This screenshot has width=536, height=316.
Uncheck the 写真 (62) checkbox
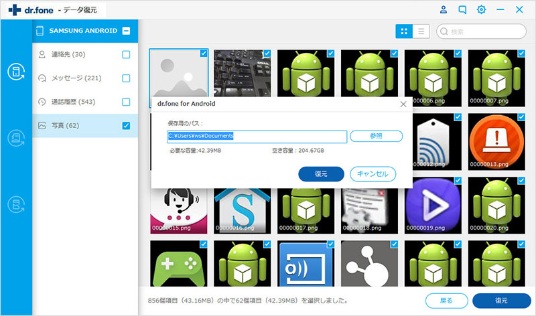[x=126, y=126]
